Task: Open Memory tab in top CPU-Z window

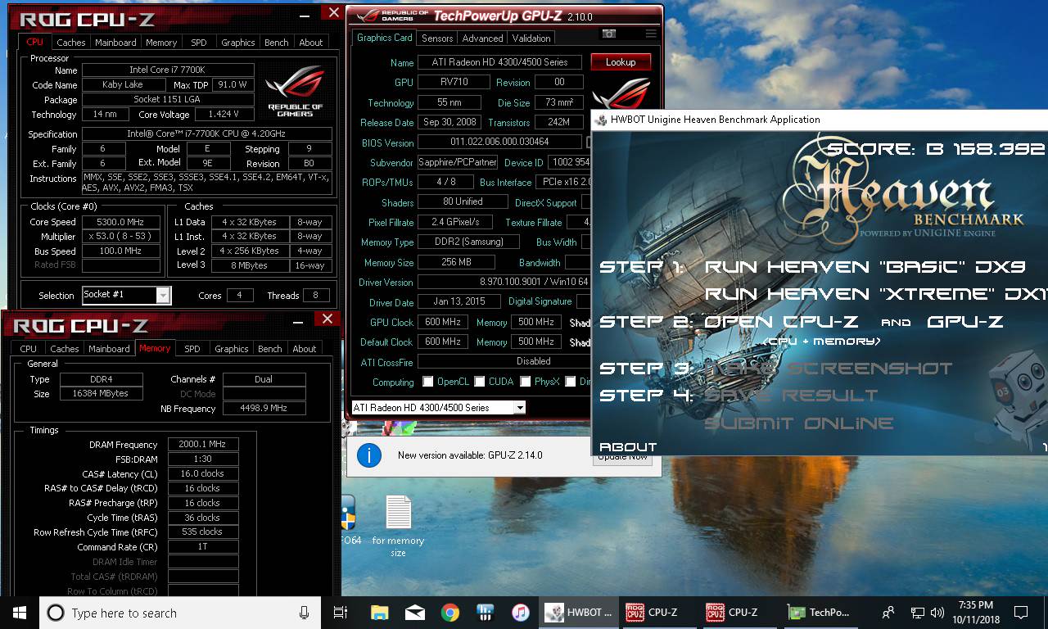Action: coord(161,43)
